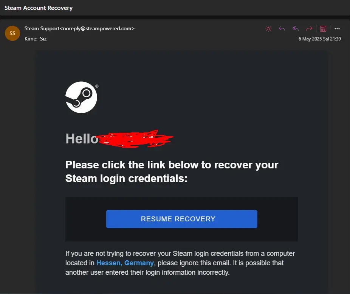Viewport: 350px width, 294px height.
Task: Click the Steam logo image
Action: point(82,97)
